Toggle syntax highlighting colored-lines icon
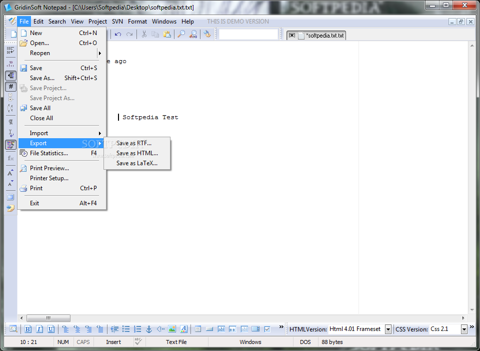This screenshot has width=480, height=351. tap(10, 145)
